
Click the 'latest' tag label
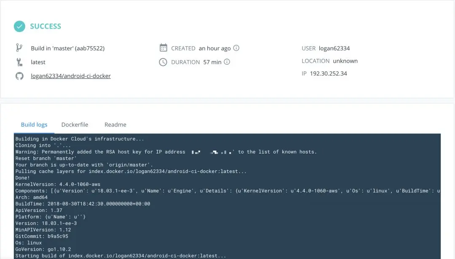coord(38,62)
